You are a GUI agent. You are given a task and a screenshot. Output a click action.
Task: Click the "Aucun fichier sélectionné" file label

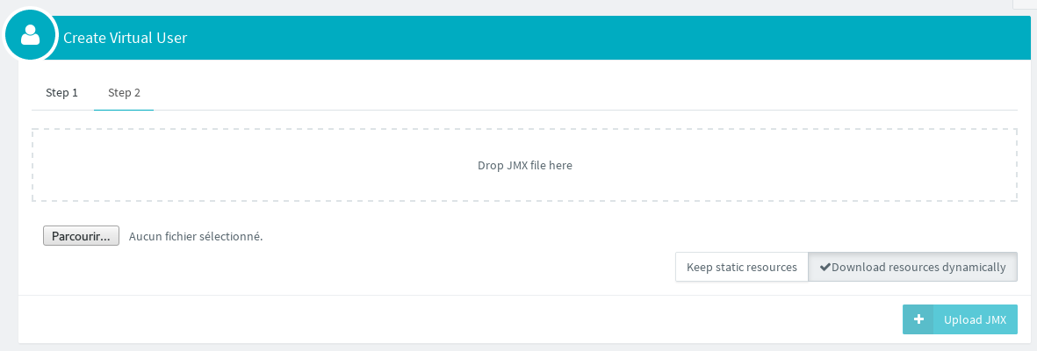[196, 236]
